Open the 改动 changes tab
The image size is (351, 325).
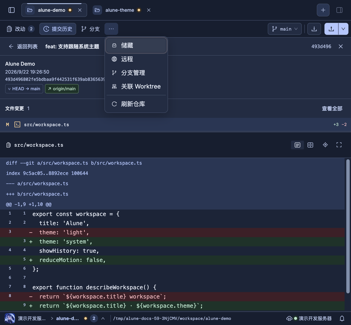(20, 29)
